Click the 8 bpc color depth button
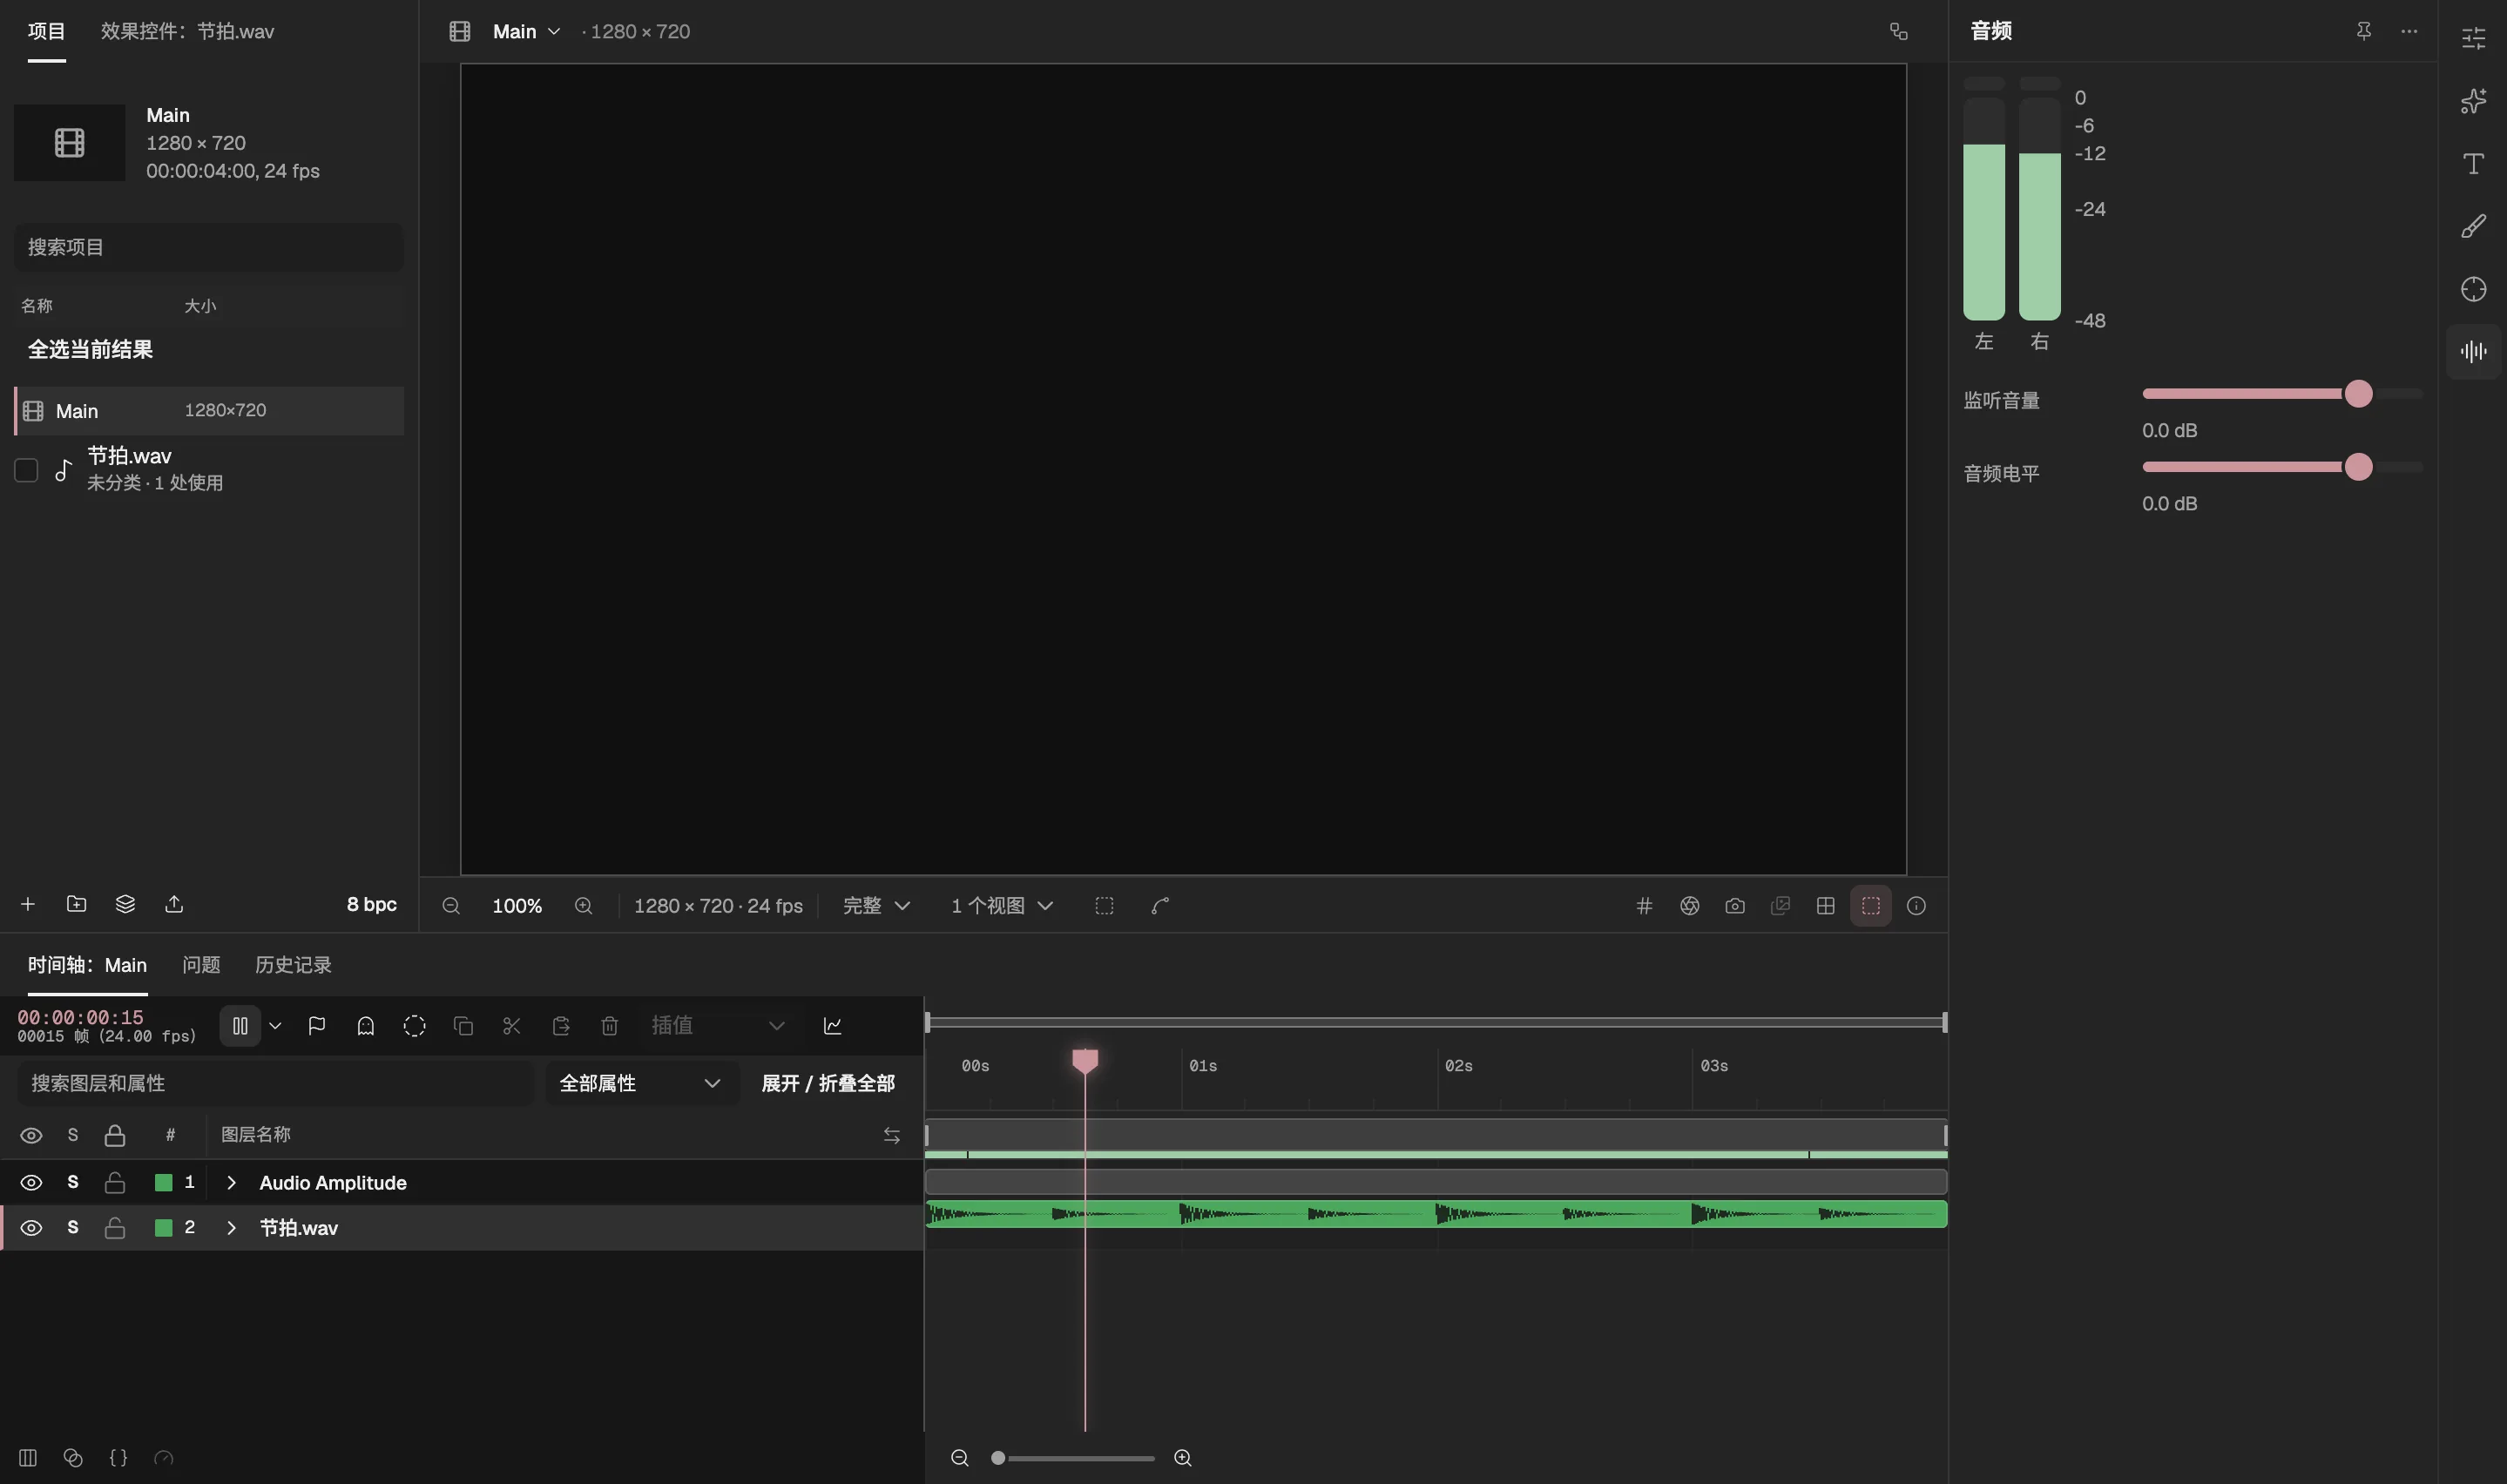The image size is (2507, 1484). 371,904
